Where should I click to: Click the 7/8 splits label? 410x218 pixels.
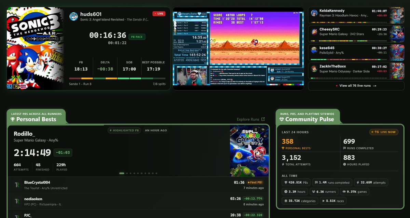[159, 84]
